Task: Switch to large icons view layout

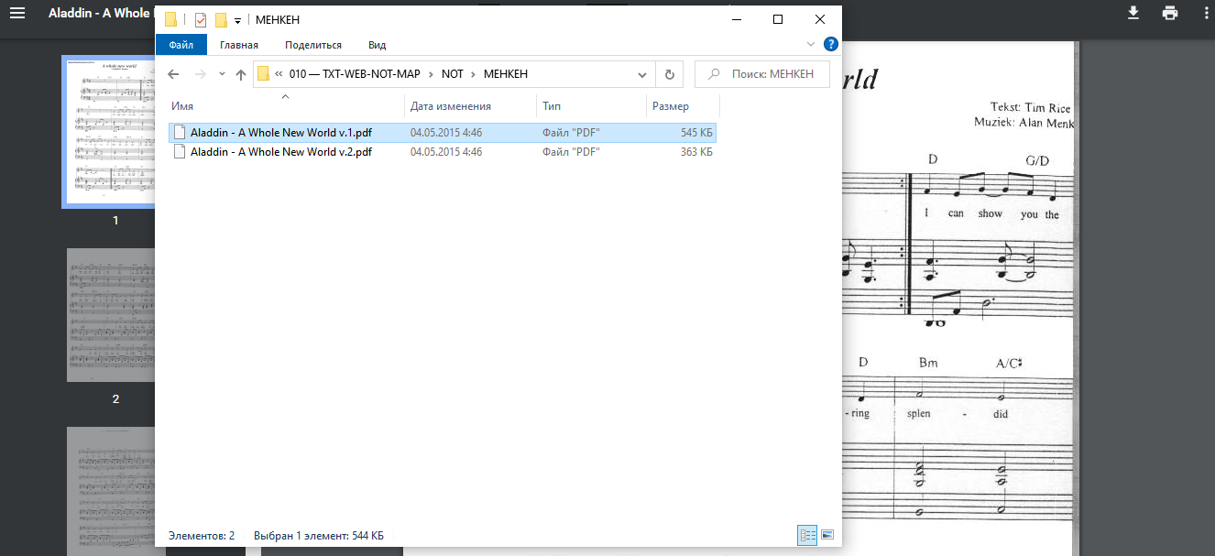Action: 827,535
